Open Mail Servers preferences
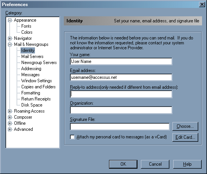The image size is (207, 174). click(32, 56)
